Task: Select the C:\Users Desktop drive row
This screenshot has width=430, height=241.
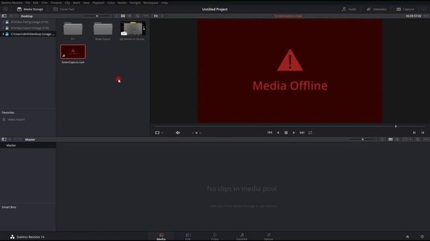Action: 28,34
